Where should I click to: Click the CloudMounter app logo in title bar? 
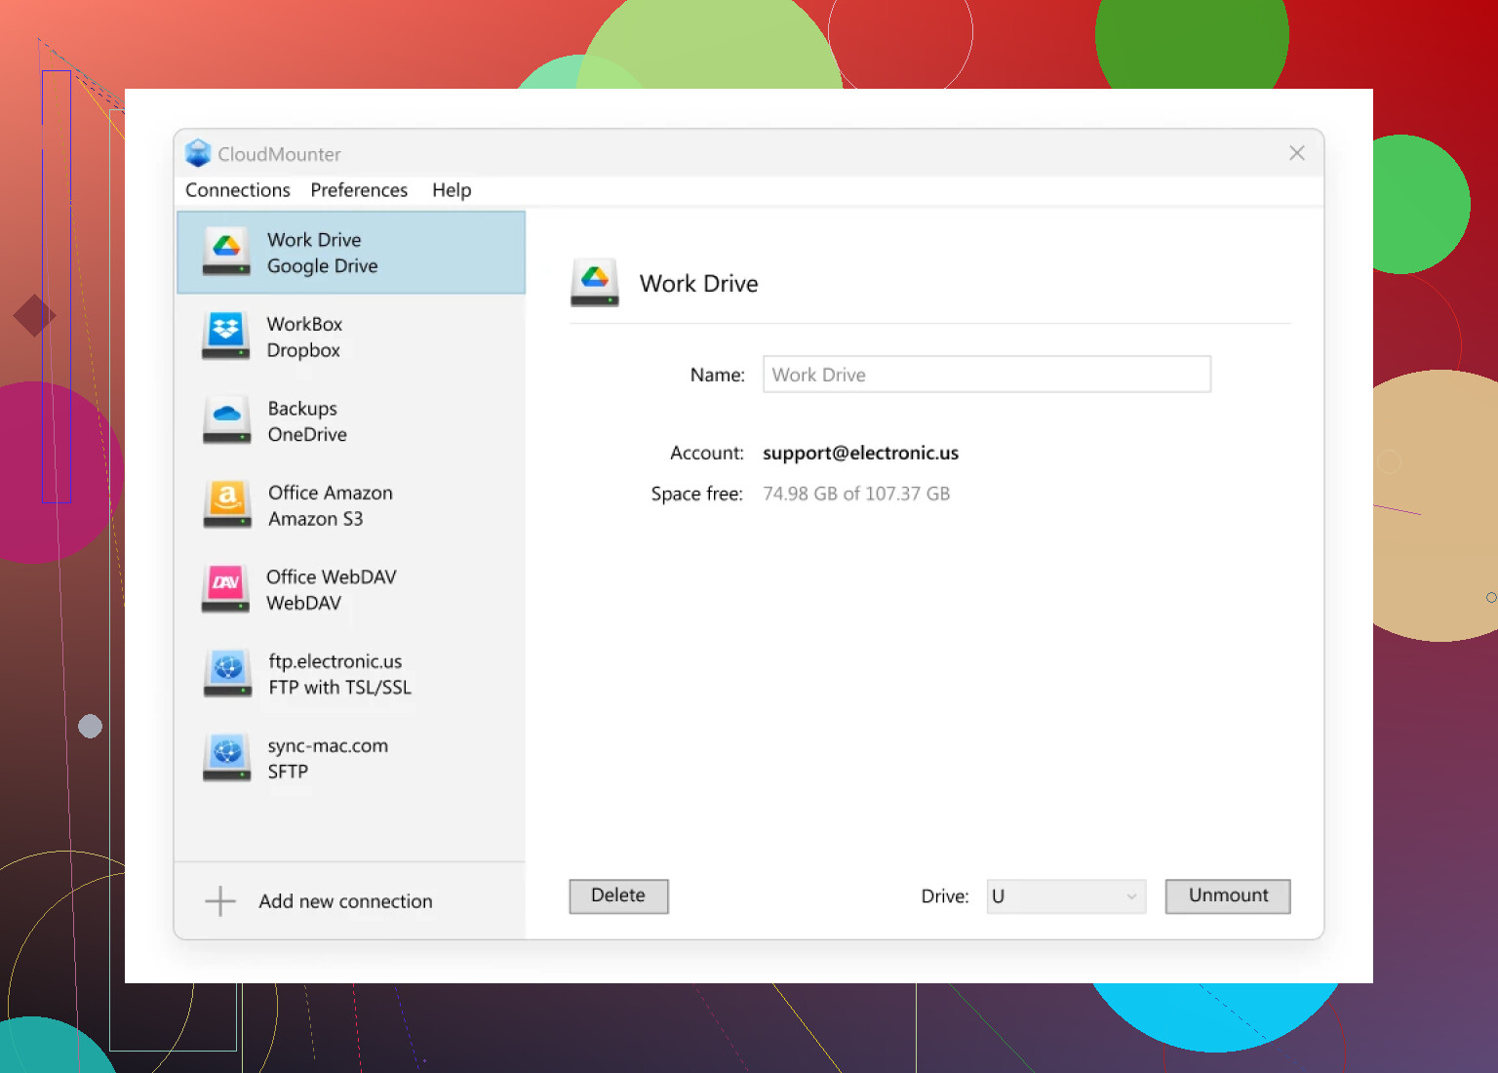(198, 153)
